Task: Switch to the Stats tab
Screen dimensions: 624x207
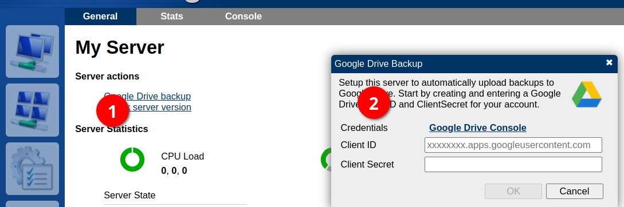Action: point(172,16)
